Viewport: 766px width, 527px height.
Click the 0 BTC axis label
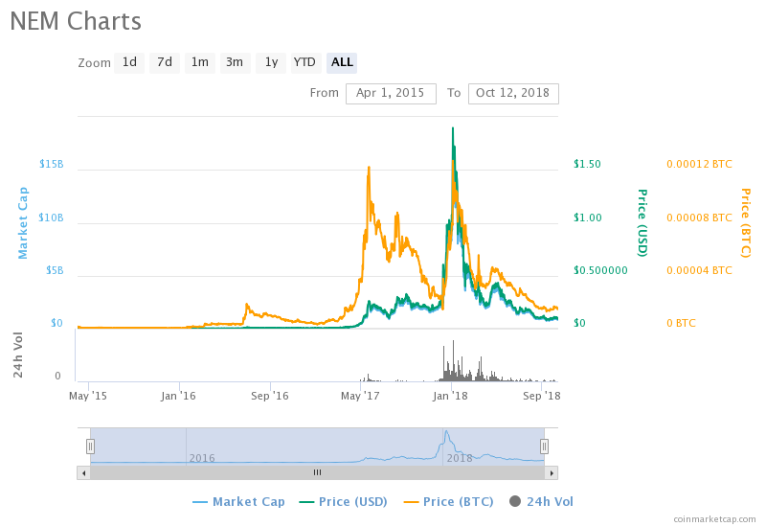(681, 323)
